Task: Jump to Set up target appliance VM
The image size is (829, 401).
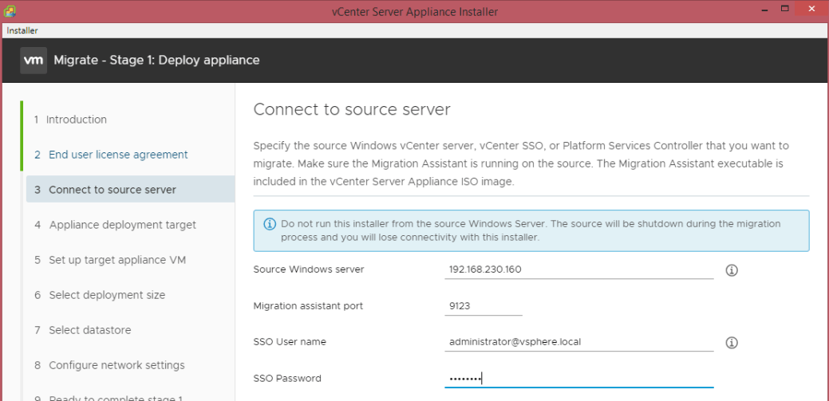Action: pos(117,260)
